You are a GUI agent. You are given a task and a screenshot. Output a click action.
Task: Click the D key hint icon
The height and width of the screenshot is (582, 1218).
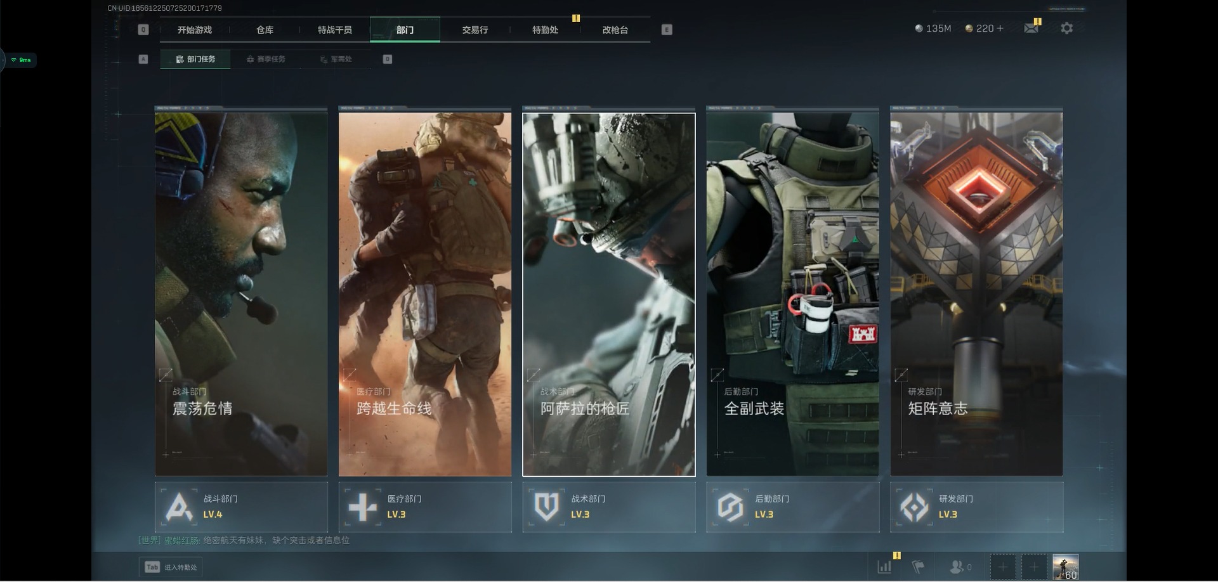click(388, 59)
